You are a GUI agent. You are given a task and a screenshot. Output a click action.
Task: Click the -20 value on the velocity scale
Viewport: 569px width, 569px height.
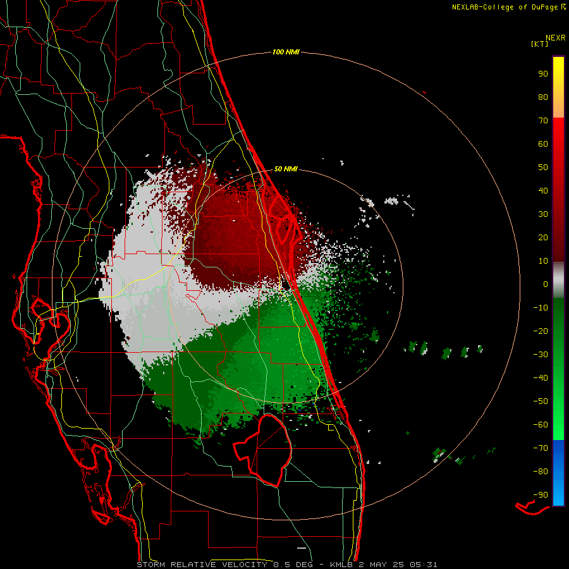(541, 331)
